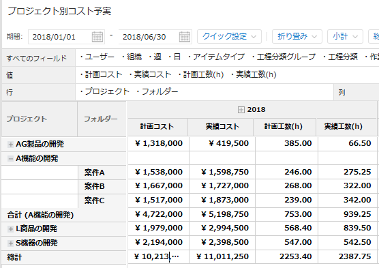Image resolution: width=379 pixels, height=268 pixels.
Task: Click cell ¥ 1,667,000
Action: [159, 185]
